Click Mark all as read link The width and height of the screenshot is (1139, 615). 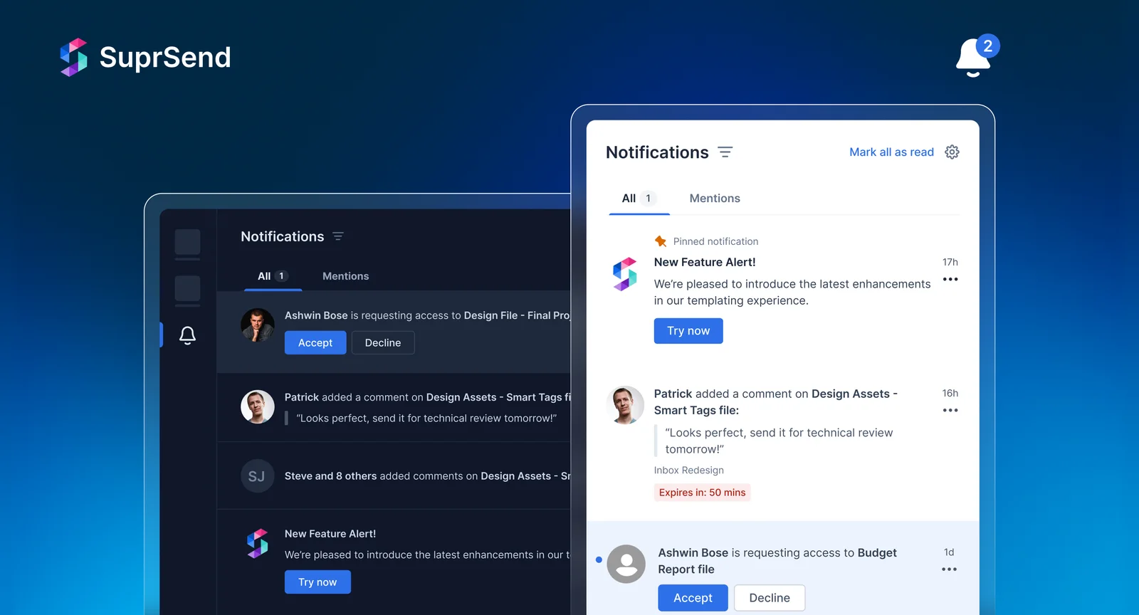tap(891, 152)
